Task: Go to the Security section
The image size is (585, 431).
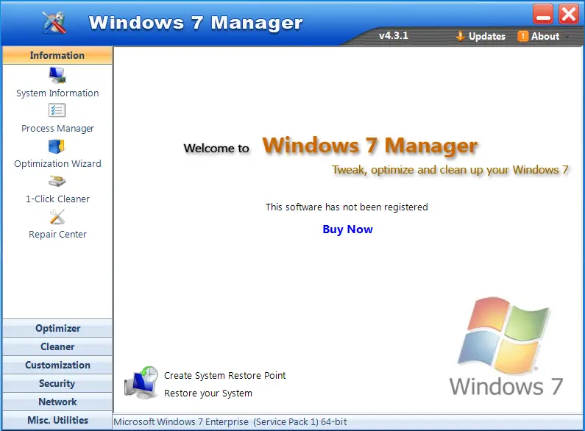Action: (57, 383)
